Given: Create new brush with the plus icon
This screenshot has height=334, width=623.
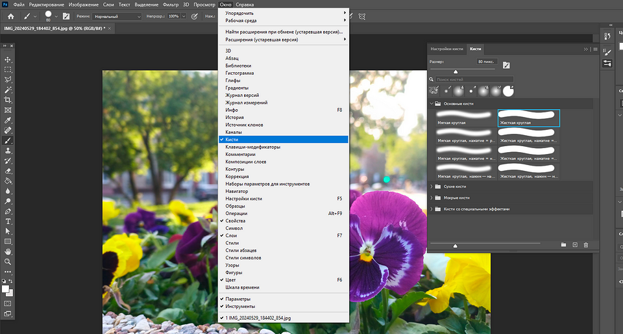Looking at the screenshot, I should point(574,244).
